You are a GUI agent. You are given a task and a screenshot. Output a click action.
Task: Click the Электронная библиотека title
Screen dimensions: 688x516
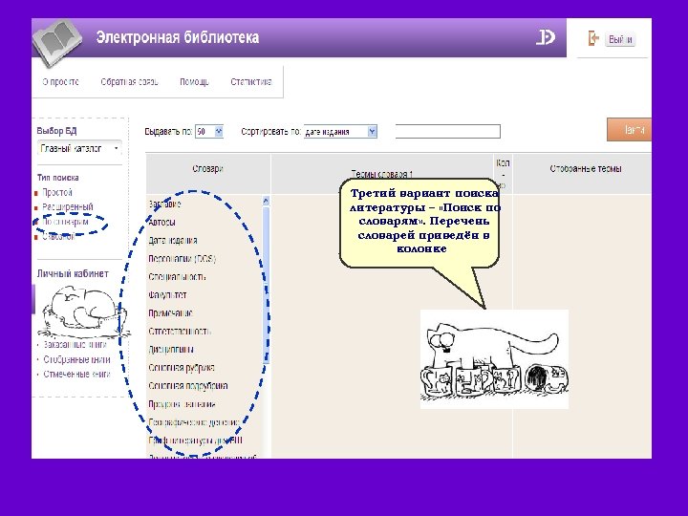coord(178,37)
